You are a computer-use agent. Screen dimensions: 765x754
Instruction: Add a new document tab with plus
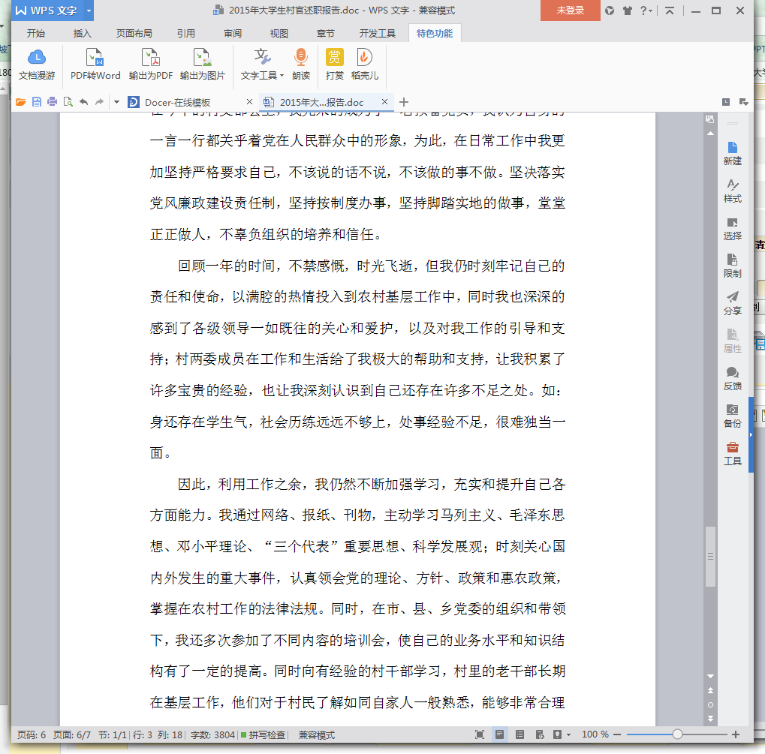point(403,102)
